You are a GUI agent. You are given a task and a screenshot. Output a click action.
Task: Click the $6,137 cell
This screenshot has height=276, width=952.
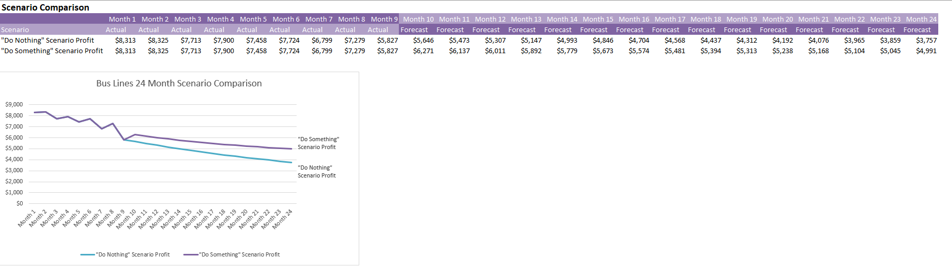coord(459,51)
